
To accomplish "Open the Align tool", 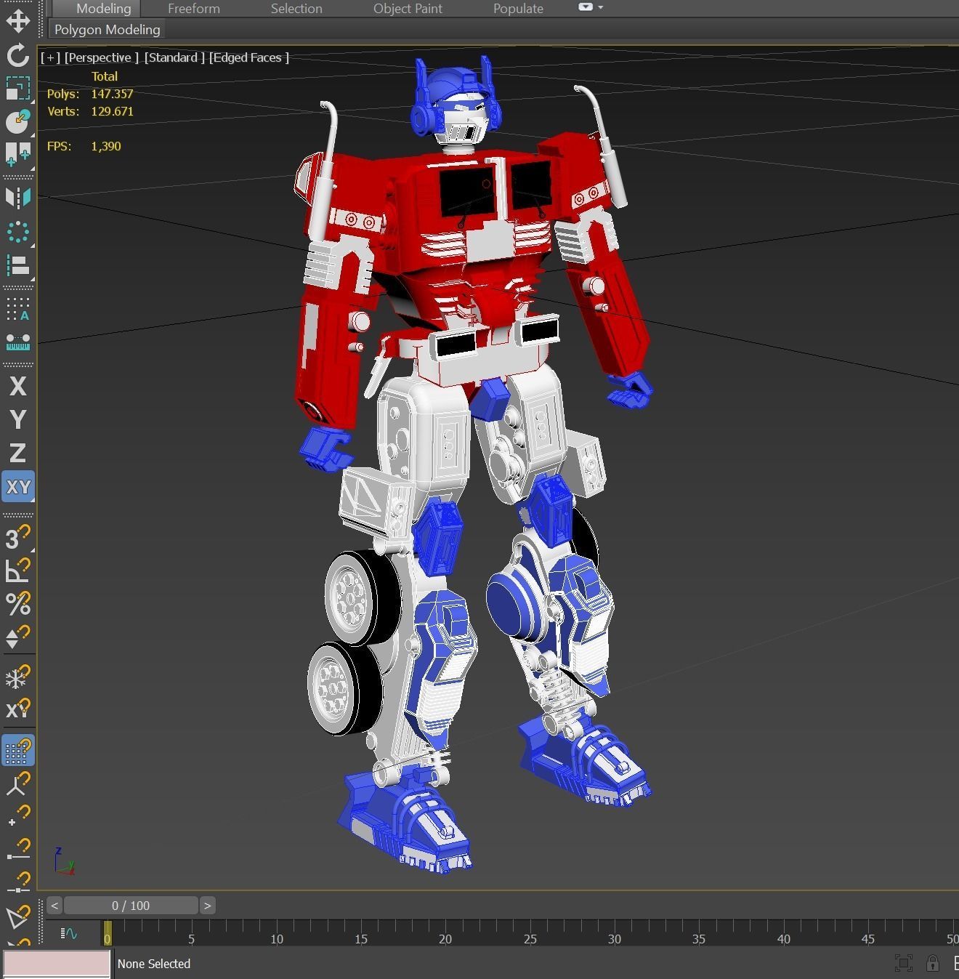I will pos(17,265).
